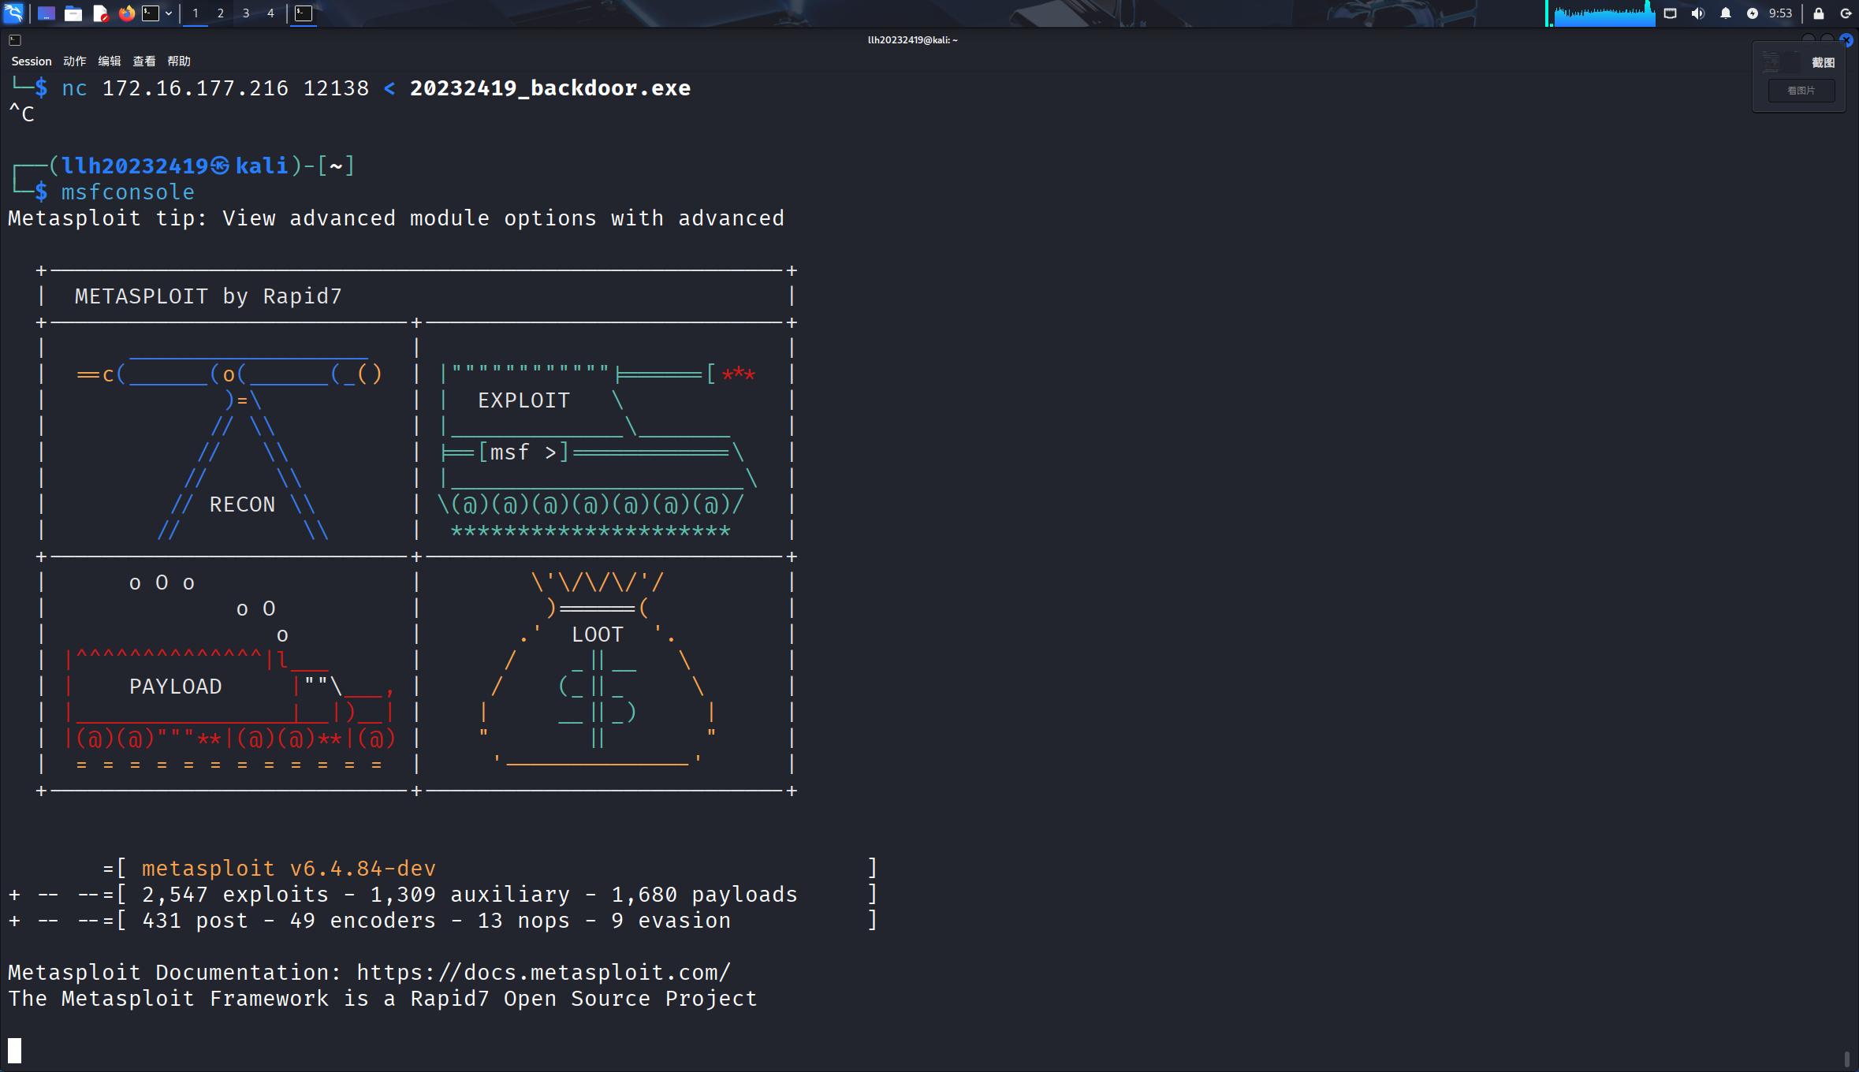Open the Session menu

click(31, 61)
